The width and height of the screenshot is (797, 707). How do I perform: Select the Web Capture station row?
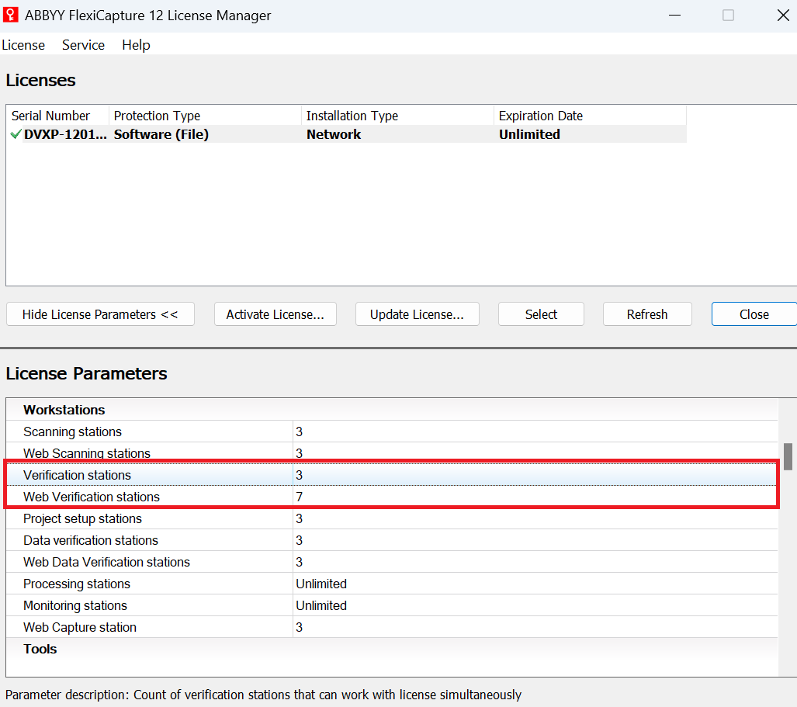392,627
